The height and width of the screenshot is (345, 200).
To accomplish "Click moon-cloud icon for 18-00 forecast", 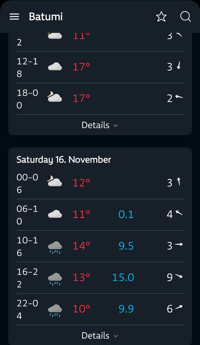I will point(55,97).
